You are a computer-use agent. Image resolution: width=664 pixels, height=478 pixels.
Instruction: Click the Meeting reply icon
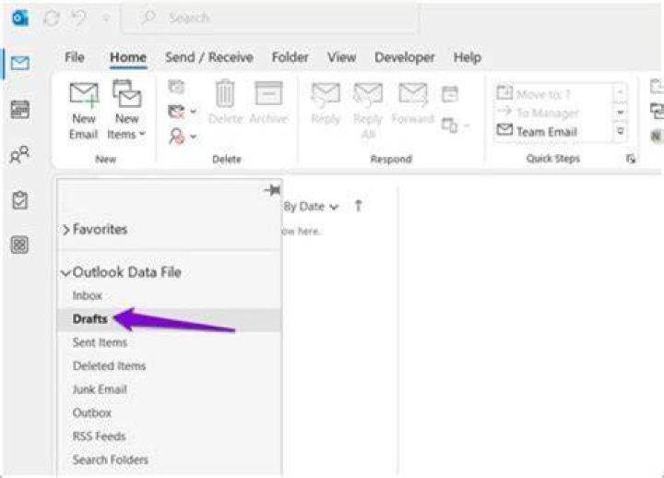click(450, 94)
